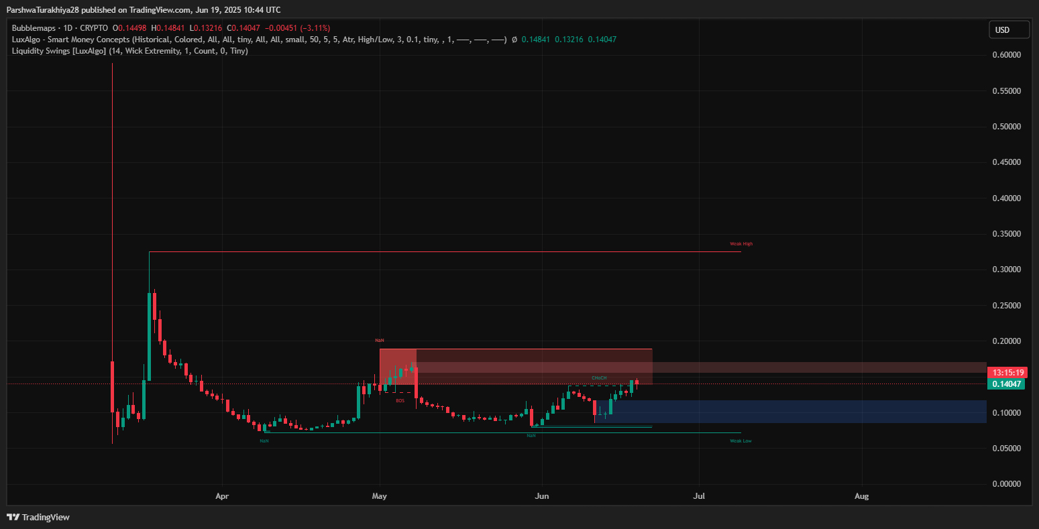The height and width of the screenshot is (529, 1039).
Task: Click the BOS structure label
Action: click(400, 400)
